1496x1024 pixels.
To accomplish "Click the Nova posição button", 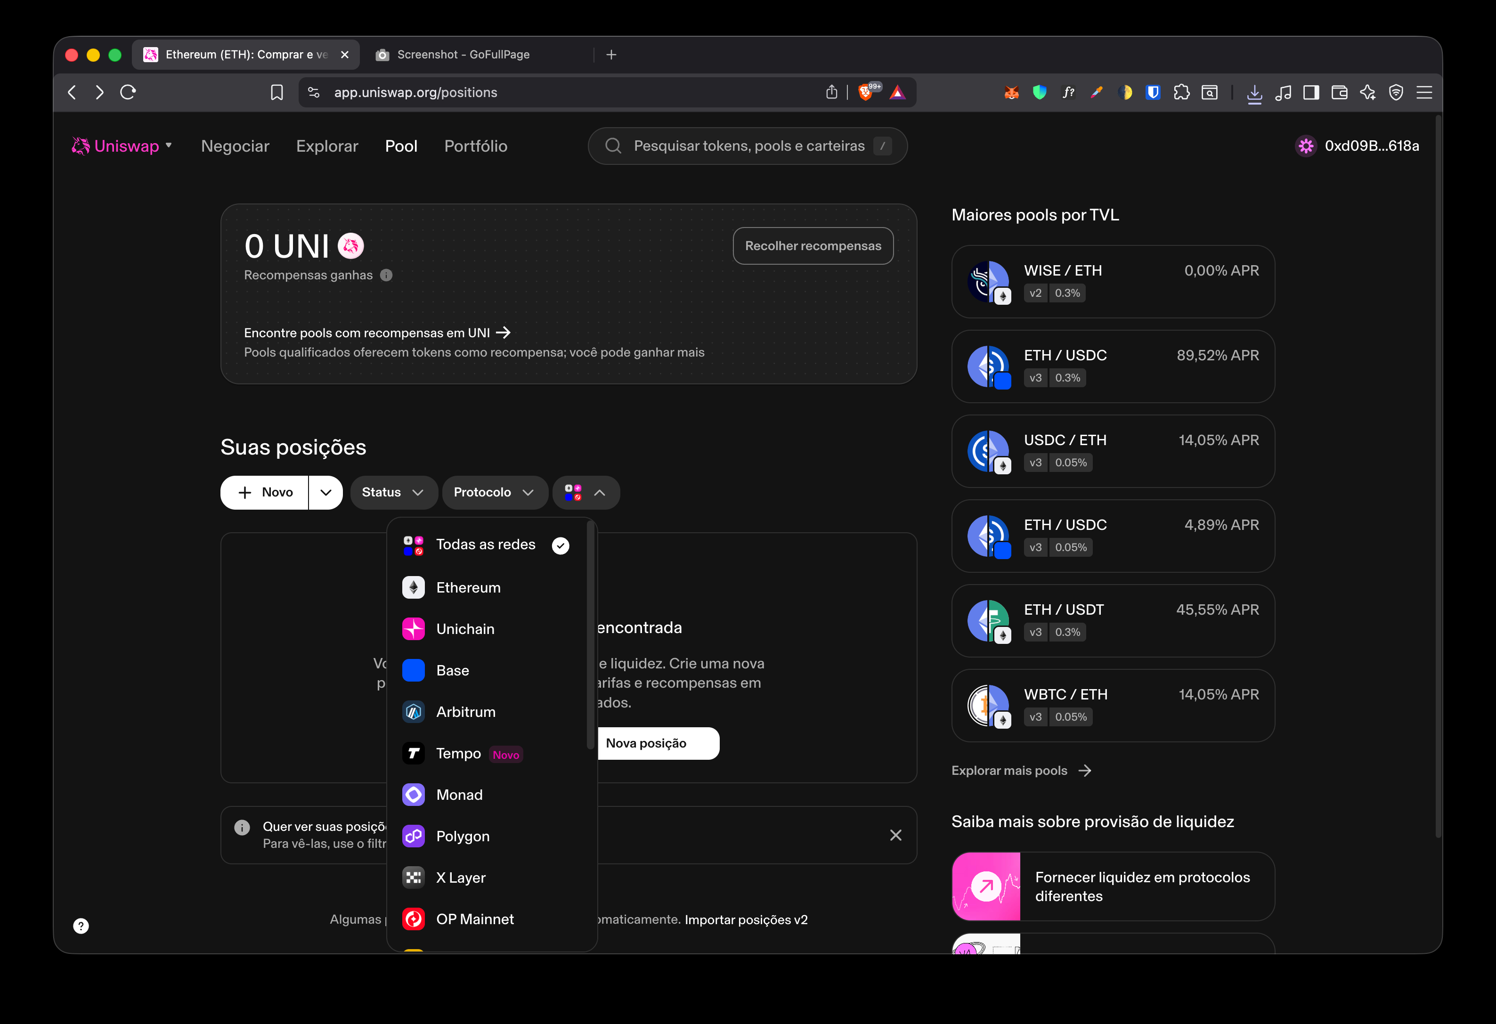I will (x=646, y=743).
